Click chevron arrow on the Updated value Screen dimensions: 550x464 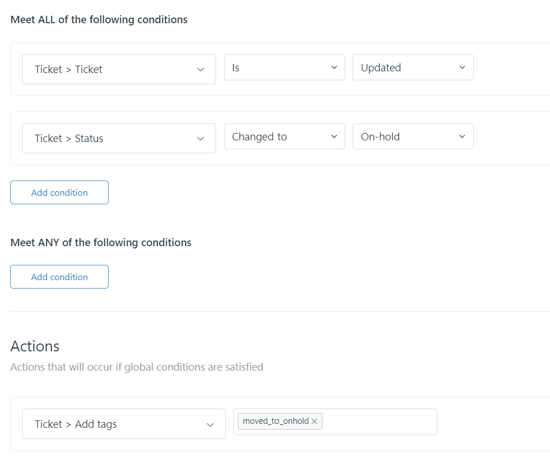(x=462, y=68)
